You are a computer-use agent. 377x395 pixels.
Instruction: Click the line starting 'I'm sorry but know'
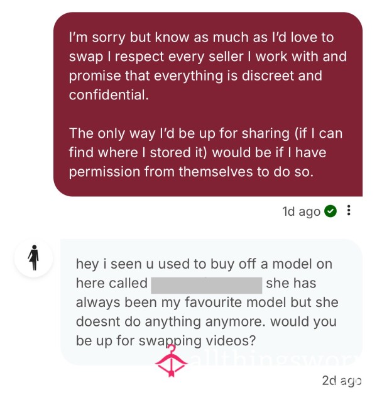coord(201,37)
